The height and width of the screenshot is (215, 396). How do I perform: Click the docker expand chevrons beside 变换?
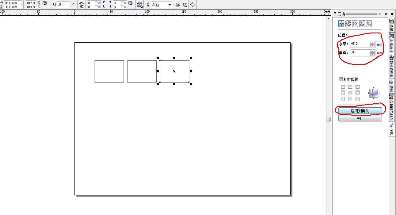pyautogui.click(x=335, y=13)
